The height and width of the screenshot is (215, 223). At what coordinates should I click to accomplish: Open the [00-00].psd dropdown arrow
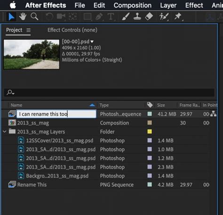pyautogui.click(x=92, y=41)
